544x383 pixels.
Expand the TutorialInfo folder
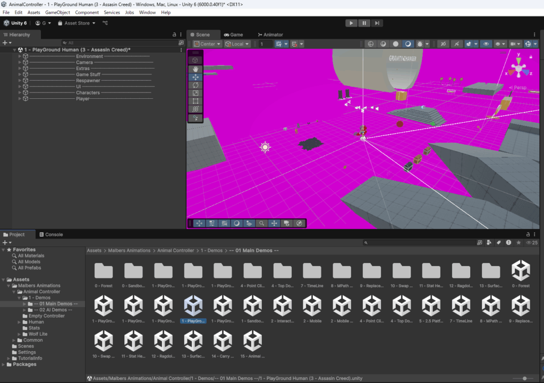[8, 359]
